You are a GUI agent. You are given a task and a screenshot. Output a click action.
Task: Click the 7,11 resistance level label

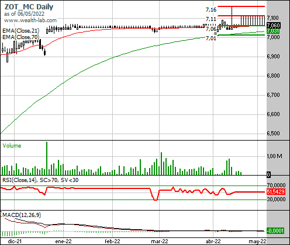click(211, 19)
